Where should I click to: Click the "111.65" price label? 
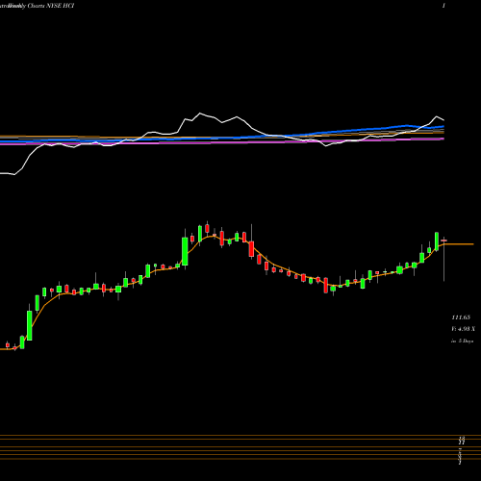coord(461,317)
